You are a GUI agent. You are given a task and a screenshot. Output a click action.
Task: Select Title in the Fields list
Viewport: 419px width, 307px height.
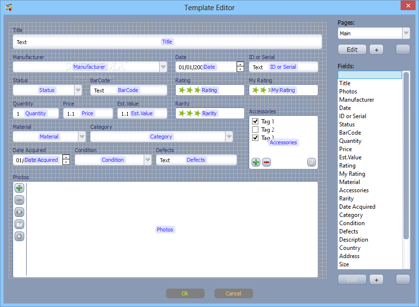[x=370, y=83]
